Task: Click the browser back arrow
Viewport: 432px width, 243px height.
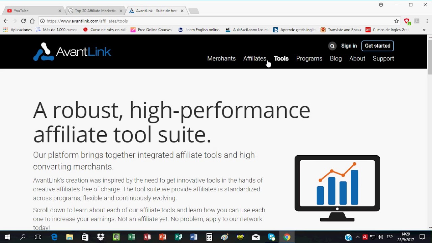Action: pyautogui.click(x=6, y=21)
